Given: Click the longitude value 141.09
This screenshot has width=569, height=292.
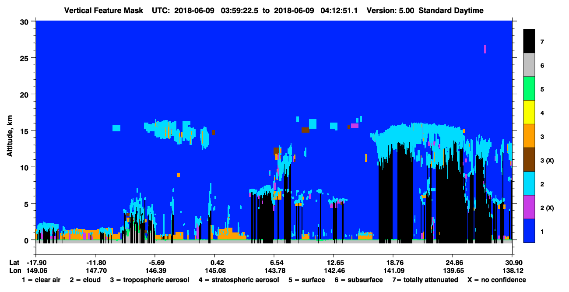Looking at the screenshot, I should click(x=393, y=271).
